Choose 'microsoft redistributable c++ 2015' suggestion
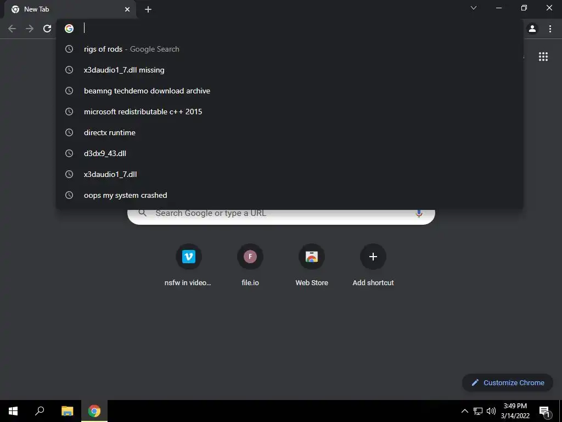The width and height of the screenshot is (562, 422). (x=290, y=112)
